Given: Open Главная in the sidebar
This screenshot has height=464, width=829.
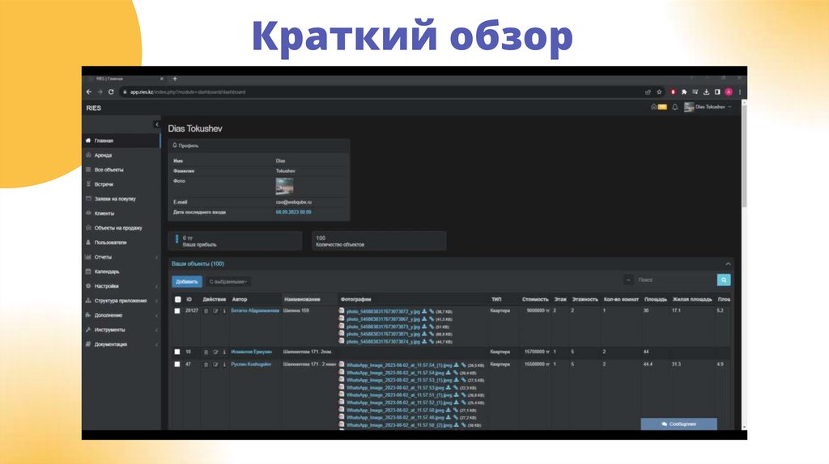Looking at the screenshot, I should (x=121, y=141).
